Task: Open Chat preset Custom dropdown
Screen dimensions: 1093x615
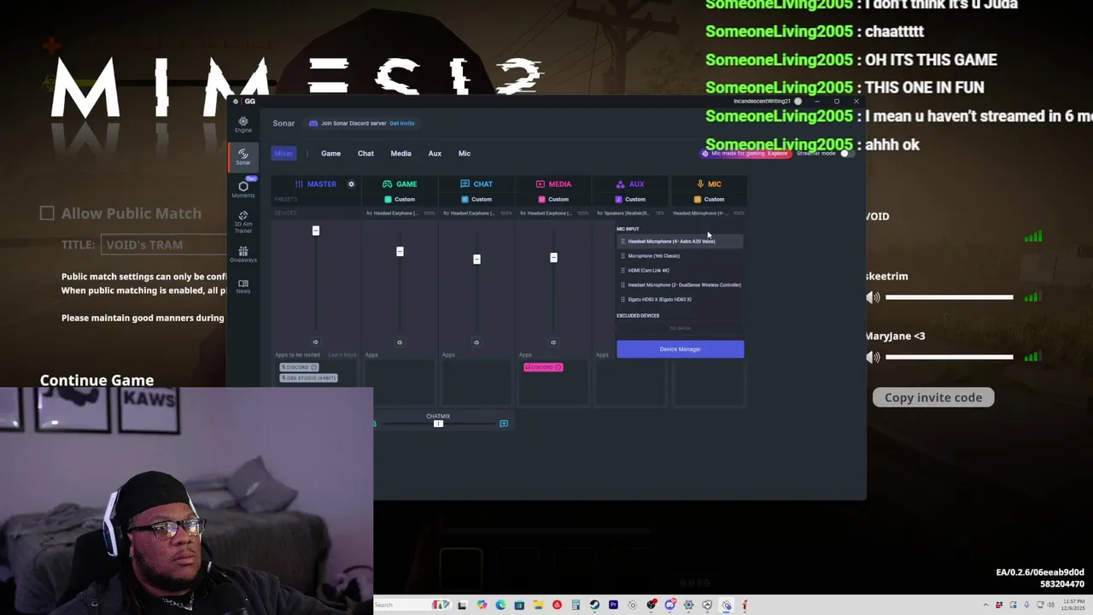Action: (476, 199)
